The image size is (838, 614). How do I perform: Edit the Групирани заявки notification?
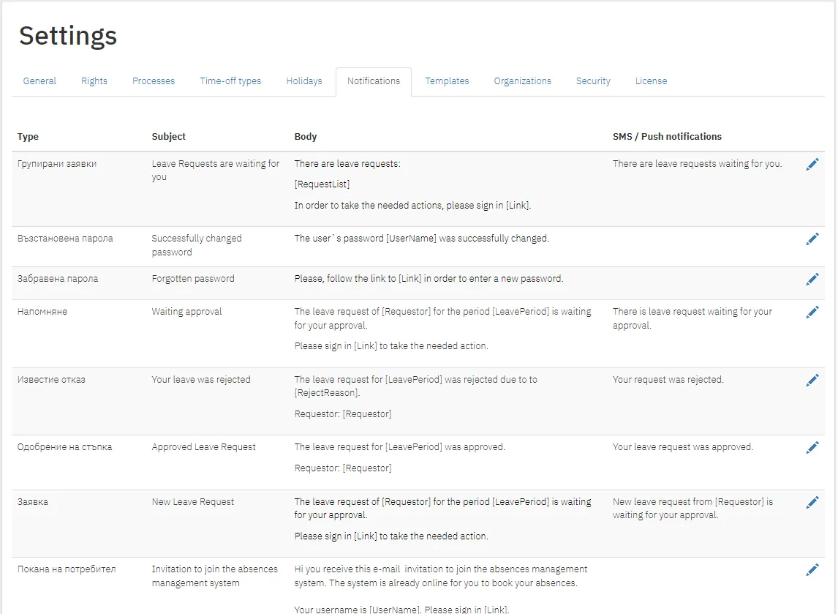[x=812, y=165]
